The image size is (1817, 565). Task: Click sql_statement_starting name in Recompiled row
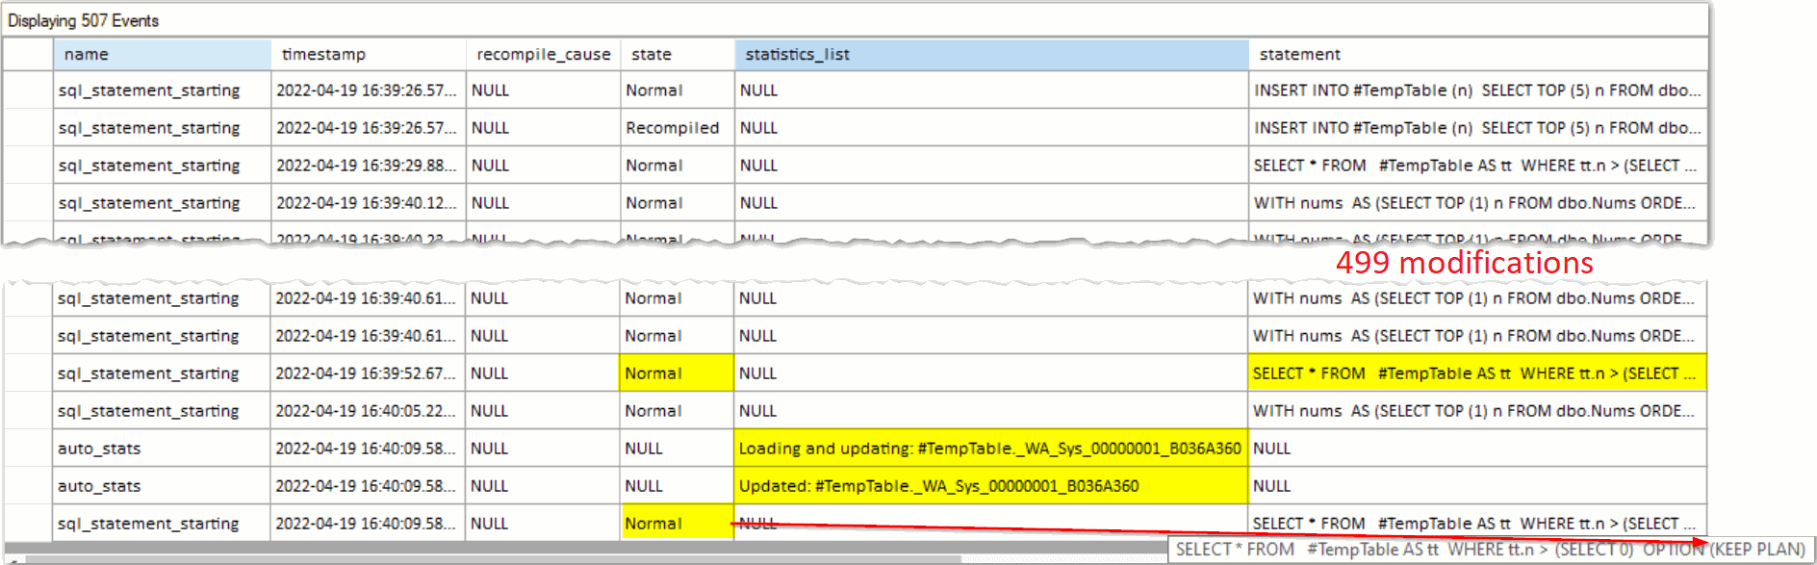coord(162,128)
